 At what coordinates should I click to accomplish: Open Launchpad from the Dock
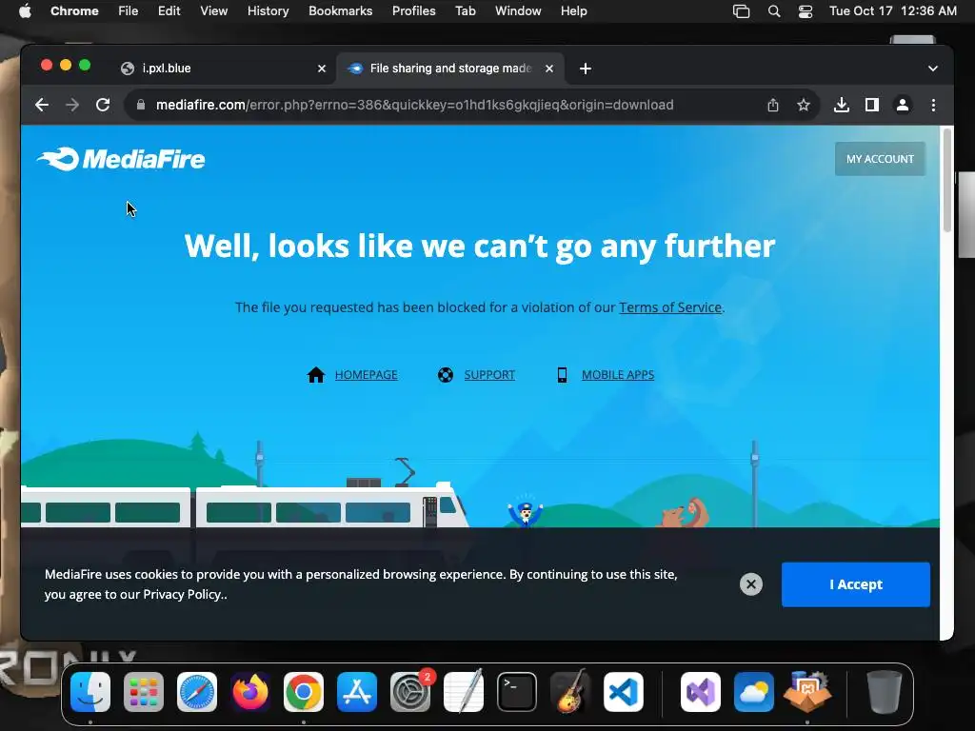coord(144,692)
